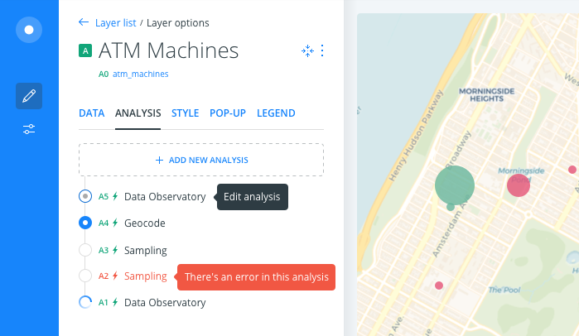Select the A1 Data Observatory loading radio
The height and width of the screenshot is (336, 579).
tap(85, 302)
